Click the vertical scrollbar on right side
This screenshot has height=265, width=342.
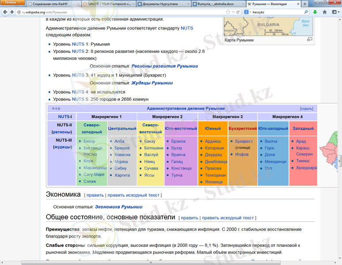point(339,132)
